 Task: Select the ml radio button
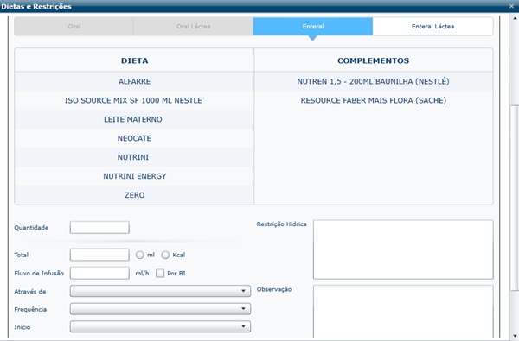point(140,255)
